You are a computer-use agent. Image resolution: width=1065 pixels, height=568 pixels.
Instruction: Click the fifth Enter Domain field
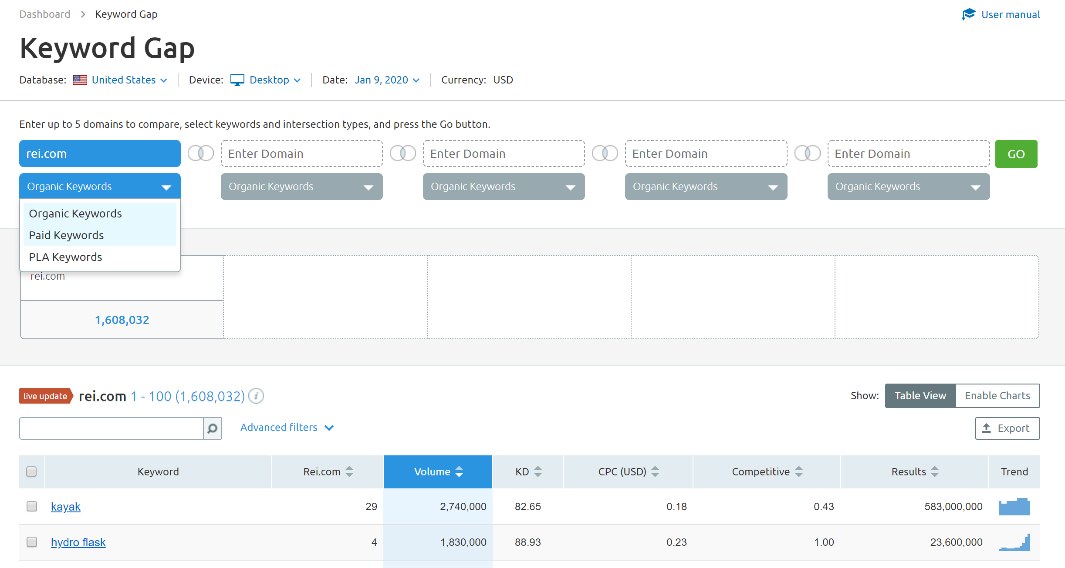pos(908,154)
